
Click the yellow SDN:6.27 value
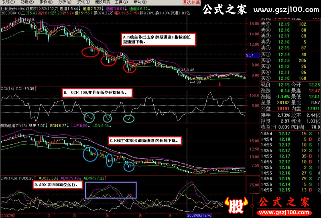(x=58, y=125)
